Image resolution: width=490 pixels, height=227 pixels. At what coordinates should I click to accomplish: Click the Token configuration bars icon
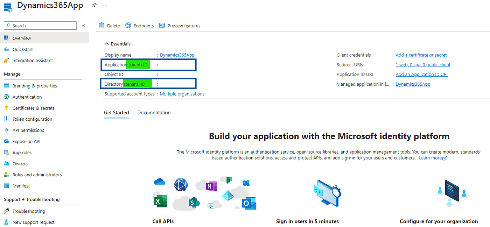6,119
